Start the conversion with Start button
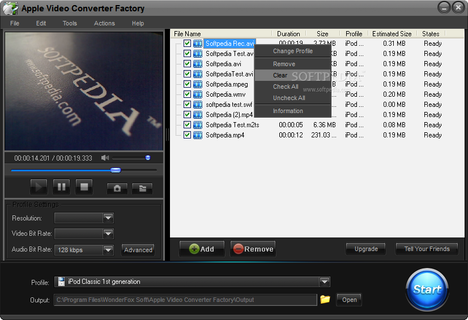 coord(427,289)
